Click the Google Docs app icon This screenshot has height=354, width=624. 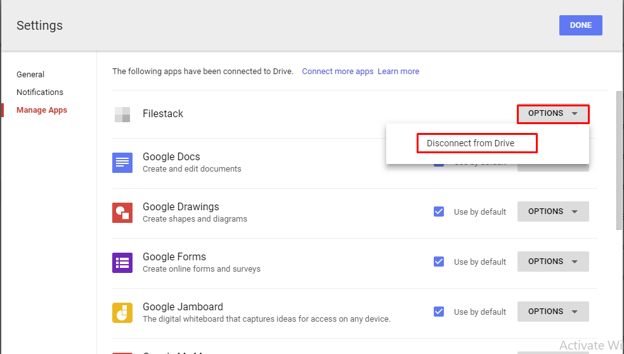(122, 163)
